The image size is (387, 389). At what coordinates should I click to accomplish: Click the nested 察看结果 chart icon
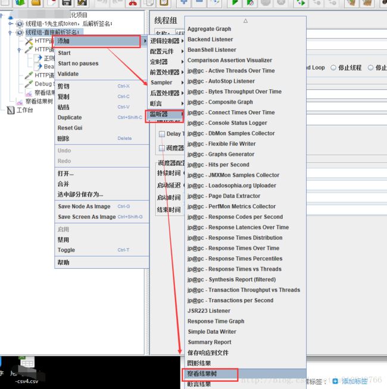click(x=29, y=93)
